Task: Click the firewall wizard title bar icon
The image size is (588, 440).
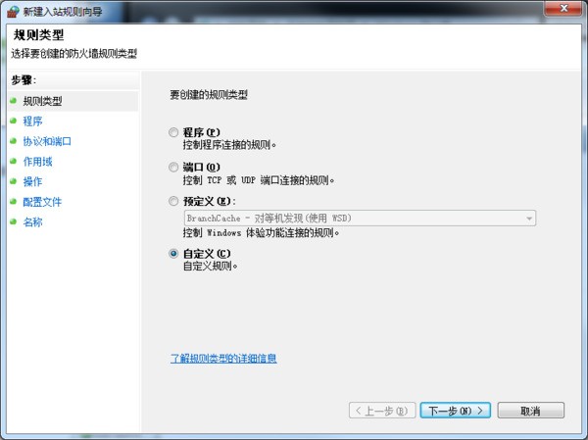Action: click(13, 11)
